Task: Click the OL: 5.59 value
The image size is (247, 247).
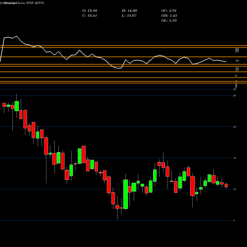Action: point(169,21)
